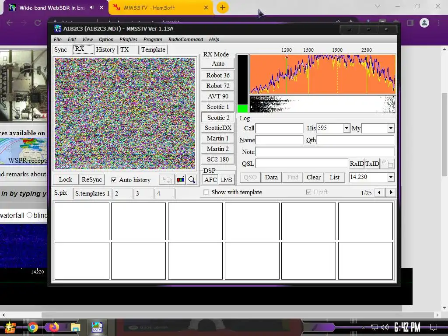Go to previous stock pictures page arrow
This screenshot has width=448, height=336.
(379, 192)
